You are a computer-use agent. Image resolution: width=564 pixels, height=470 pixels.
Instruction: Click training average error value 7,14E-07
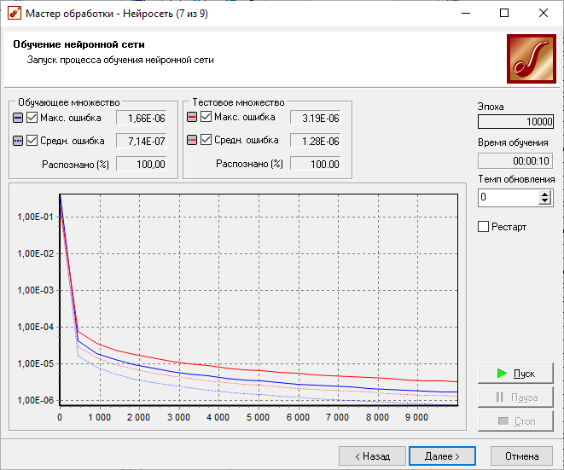142,141
